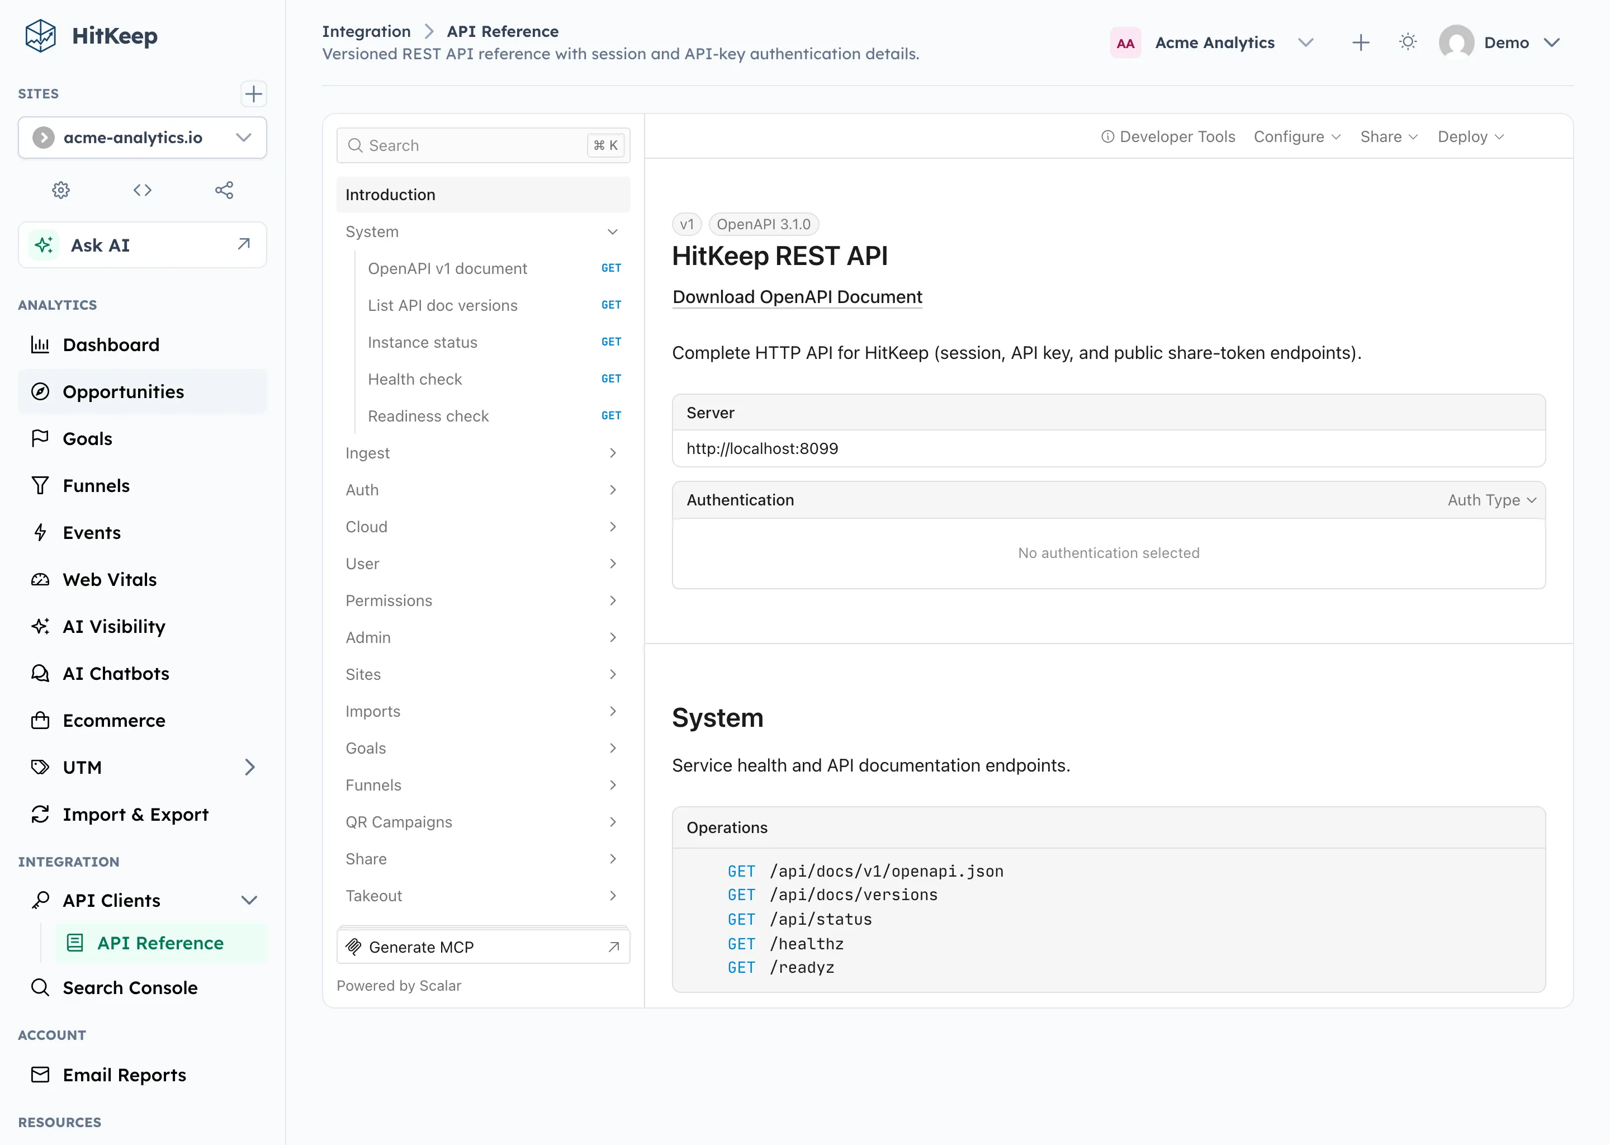Screen dimensions: 1610x1145
Task: Open the acme-analytics.io site dropdown
Action: 143,138
